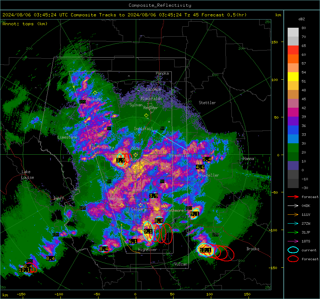Select the cyan 27ZW arrow legend icon
This screenshot has width=320, height=299.
(x=293, y=224)
